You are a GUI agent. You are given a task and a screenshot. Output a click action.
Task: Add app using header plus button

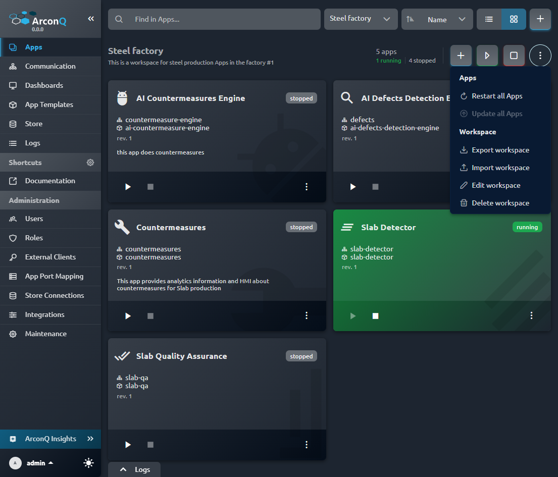(540, 19)
